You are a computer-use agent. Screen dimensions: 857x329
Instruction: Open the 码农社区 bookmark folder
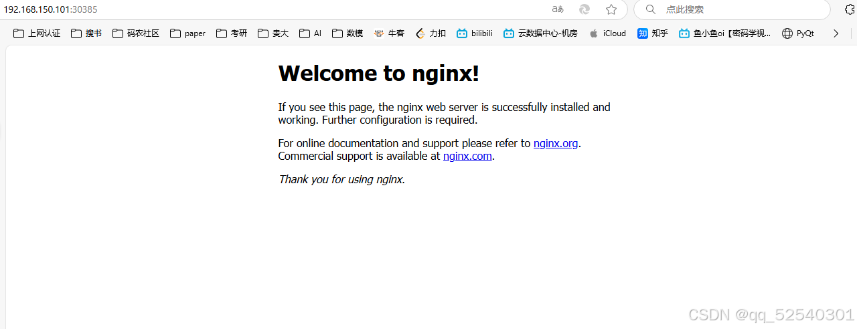tap(136, 33)
